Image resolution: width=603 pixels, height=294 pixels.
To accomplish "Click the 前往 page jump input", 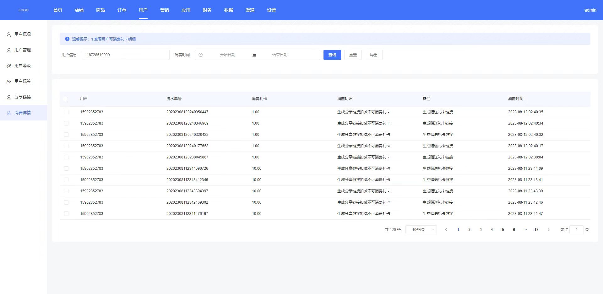I will point(577,230).
